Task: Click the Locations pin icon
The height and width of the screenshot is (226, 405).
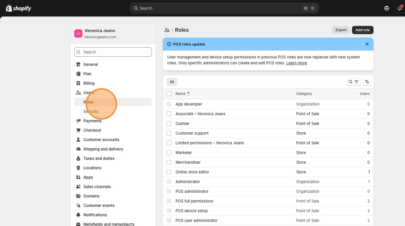Action: (x=78, y=168)
